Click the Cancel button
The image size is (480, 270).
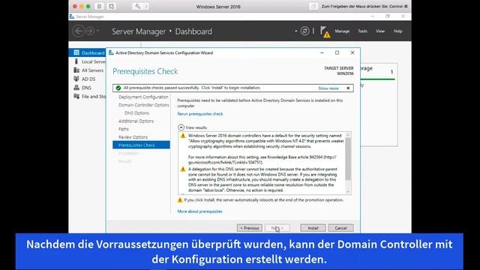click(x=340, y=228)
